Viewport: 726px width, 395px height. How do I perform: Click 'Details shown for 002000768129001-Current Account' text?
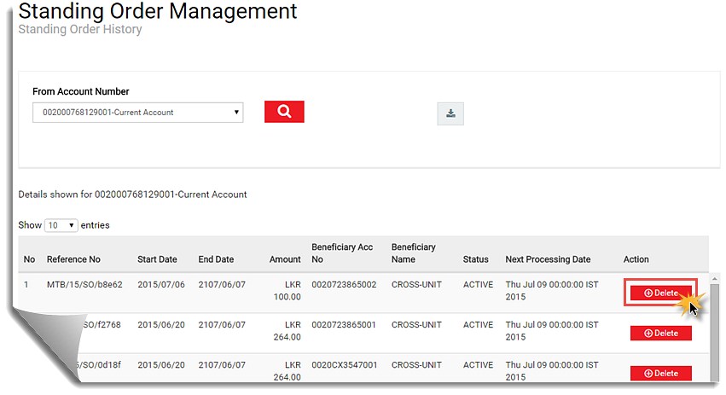point(132,195)
